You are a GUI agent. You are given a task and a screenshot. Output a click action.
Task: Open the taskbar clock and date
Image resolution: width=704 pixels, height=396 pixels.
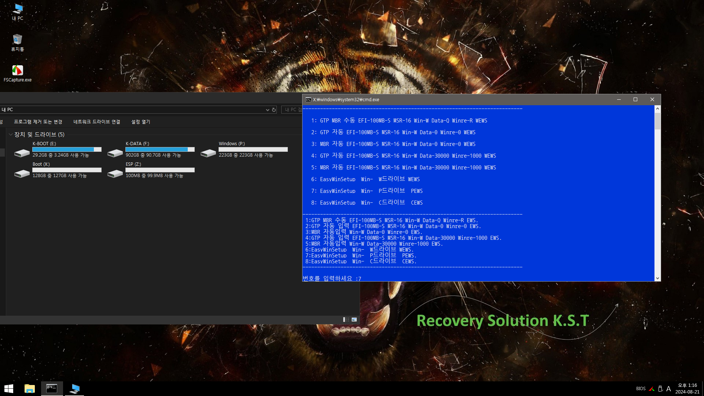pyautogui.click(x=687, y=389)
